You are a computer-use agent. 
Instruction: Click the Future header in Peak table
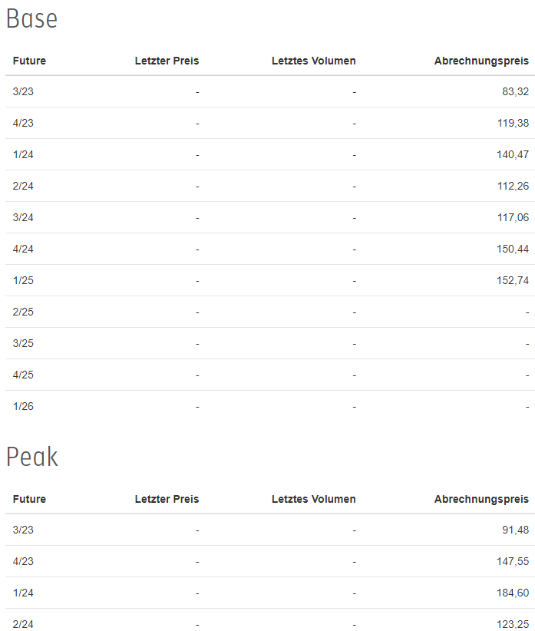(x=29, y=499)
